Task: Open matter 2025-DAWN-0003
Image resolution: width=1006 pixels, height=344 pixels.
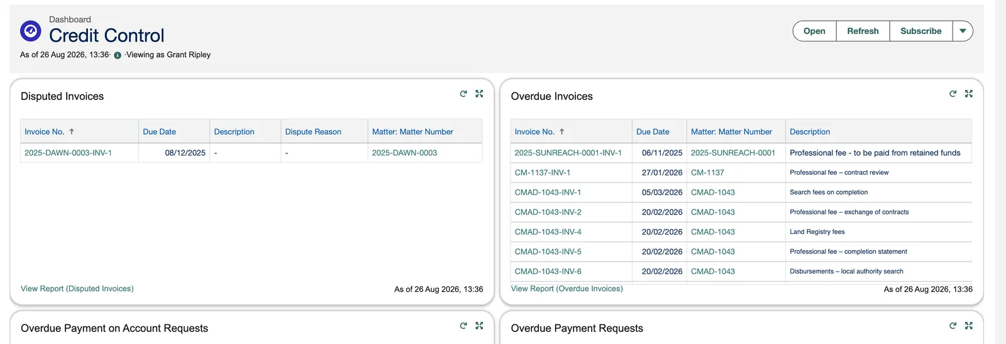Action: click(404, 153)
